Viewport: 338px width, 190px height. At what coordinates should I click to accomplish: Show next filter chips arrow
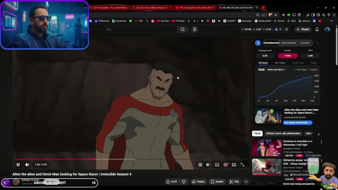coord(318,134)
